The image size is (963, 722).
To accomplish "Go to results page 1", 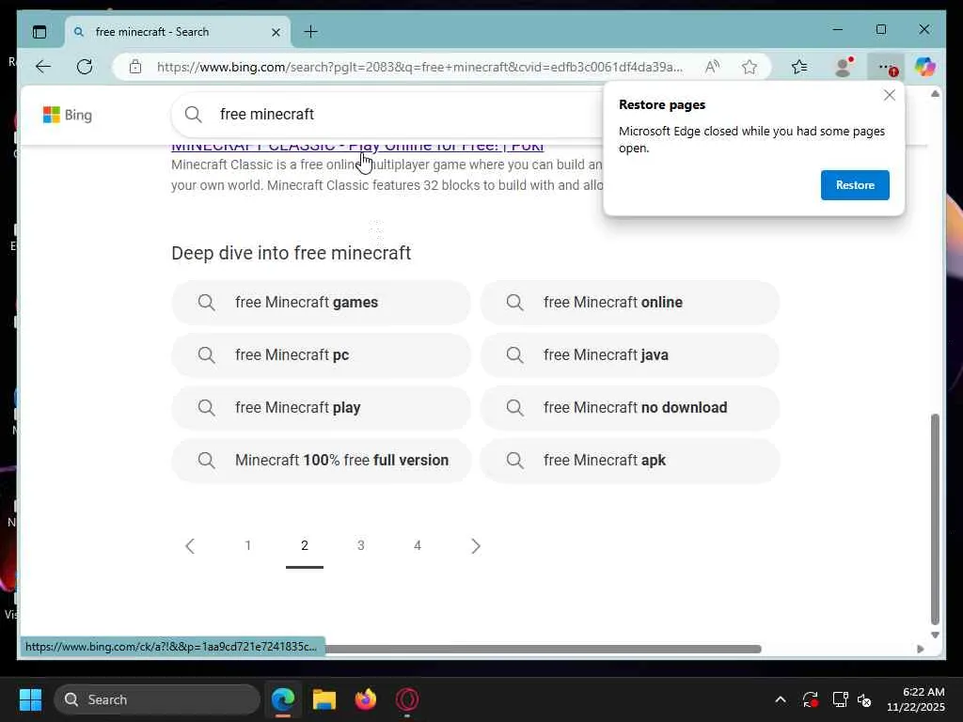I will (248, 546).
